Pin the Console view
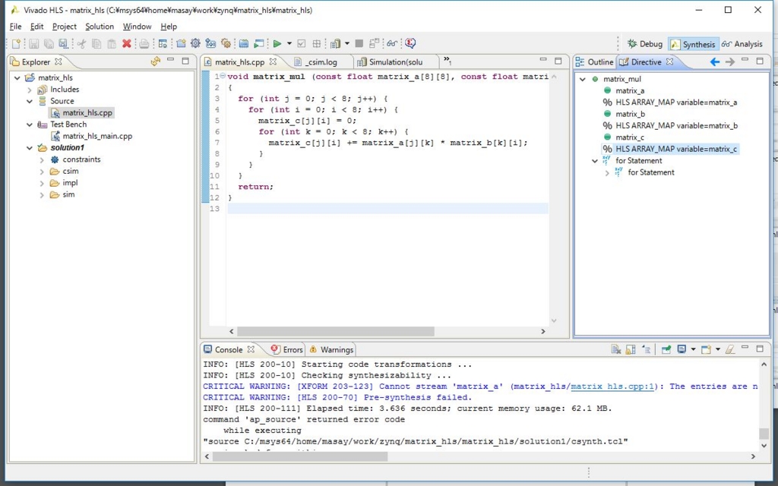 click(x=666, y=349)
